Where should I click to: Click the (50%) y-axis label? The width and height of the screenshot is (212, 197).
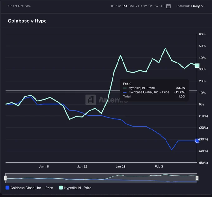pos(203,163)
